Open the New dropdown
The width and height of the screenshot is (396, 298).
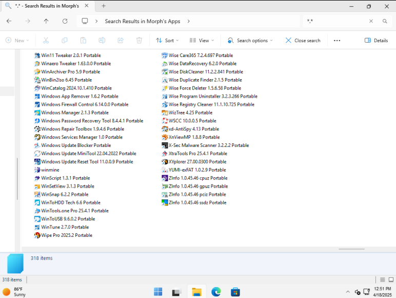point(17,41)
